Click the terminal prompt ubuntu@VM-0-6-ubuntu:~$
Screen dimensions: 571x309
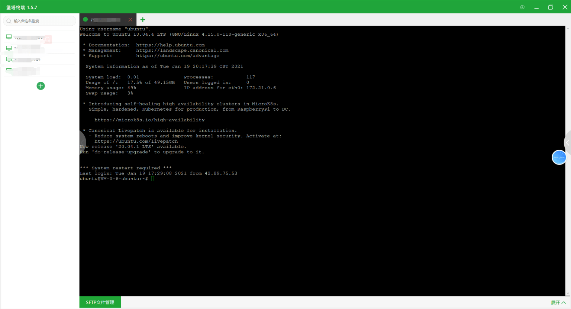(114, 179)
